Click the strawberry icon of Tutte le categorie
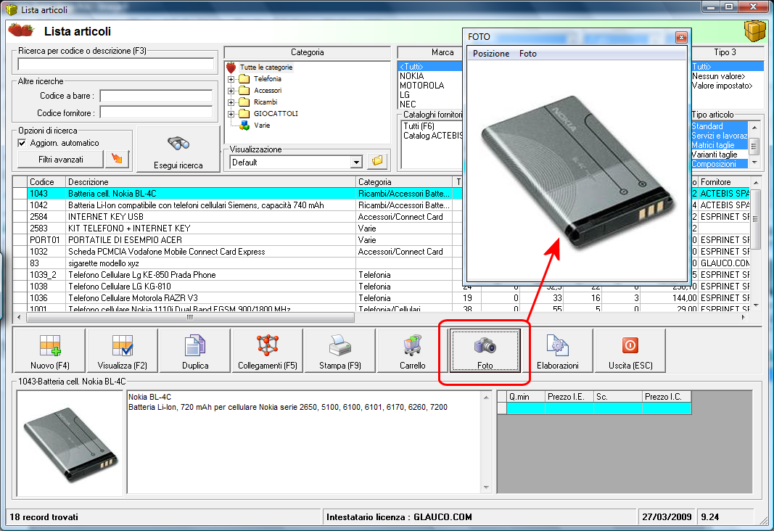The image size is (774, 531). pos(231,67)
